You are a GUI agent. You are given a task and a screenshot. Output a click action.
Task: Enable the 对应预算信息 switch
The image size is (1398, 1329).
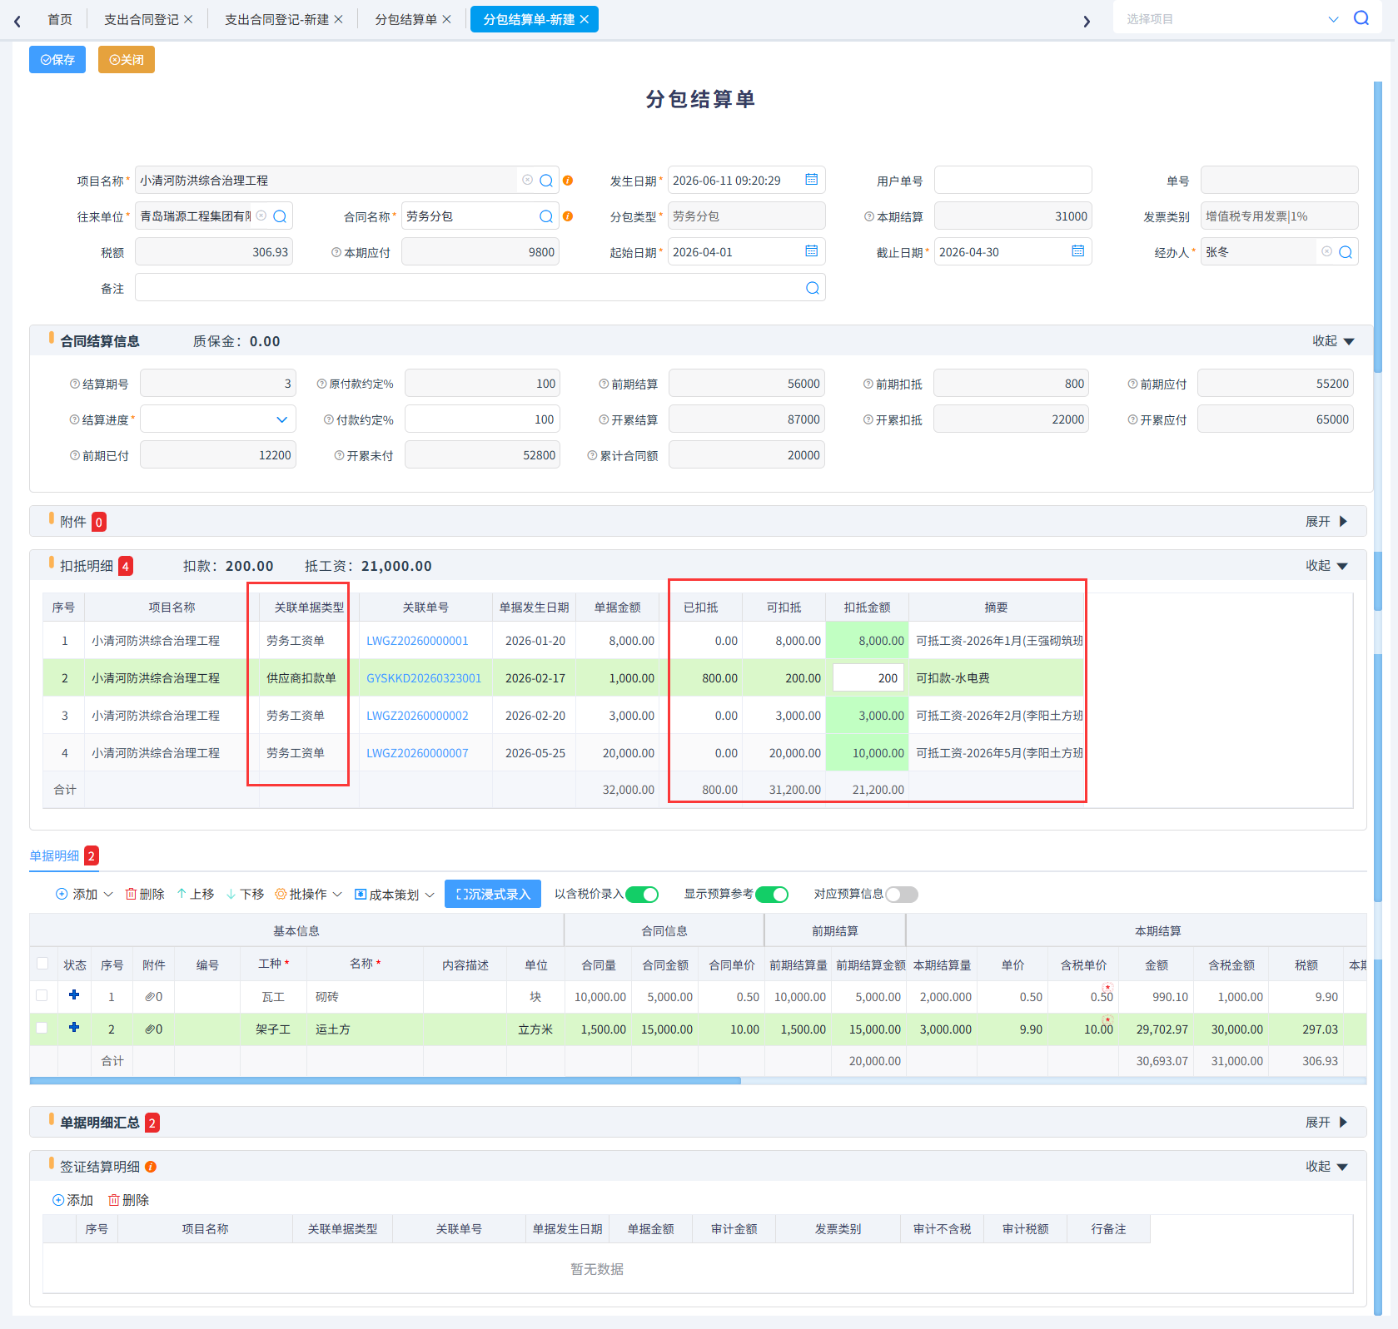click(902, 895)
